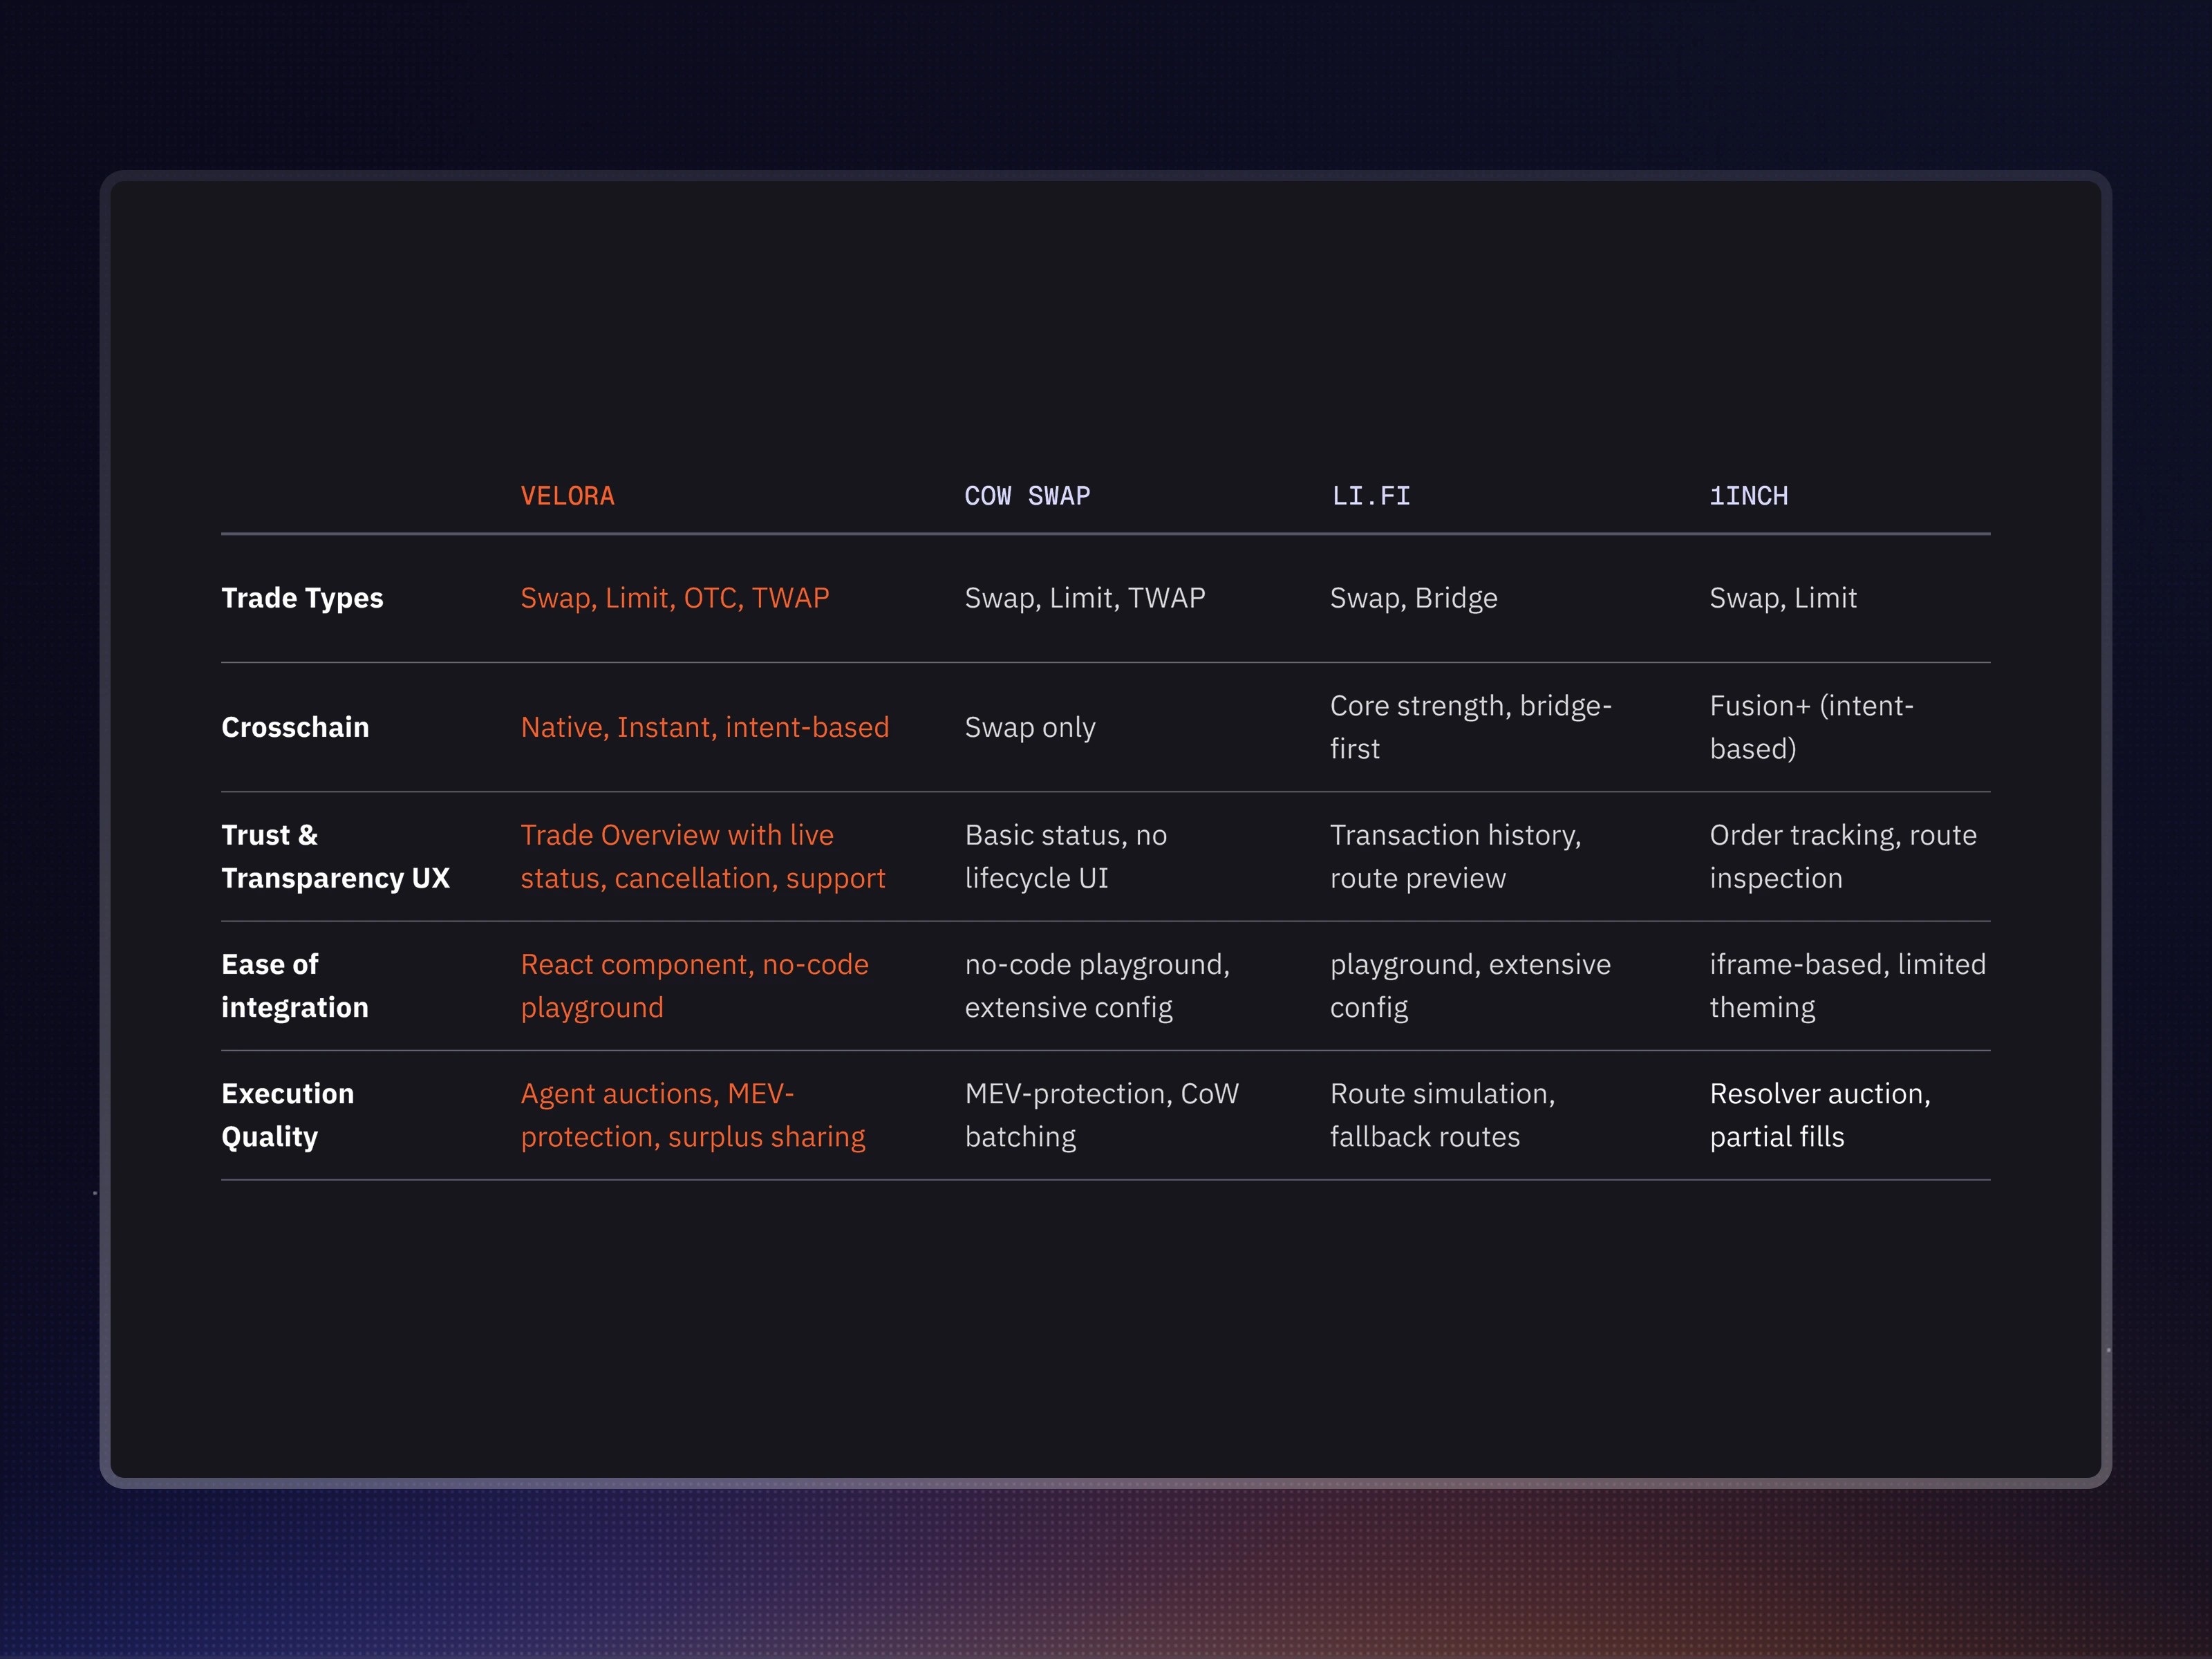Click 'no-code playground, extensive config' cell
Screen dimensions: 2212x1659
click(1097, 985)
